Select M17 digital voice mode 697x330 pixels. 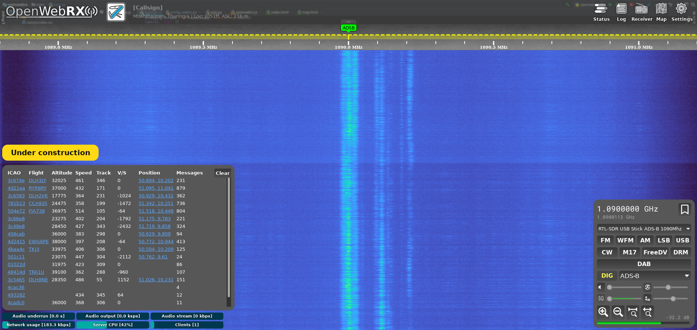(629, 252)
